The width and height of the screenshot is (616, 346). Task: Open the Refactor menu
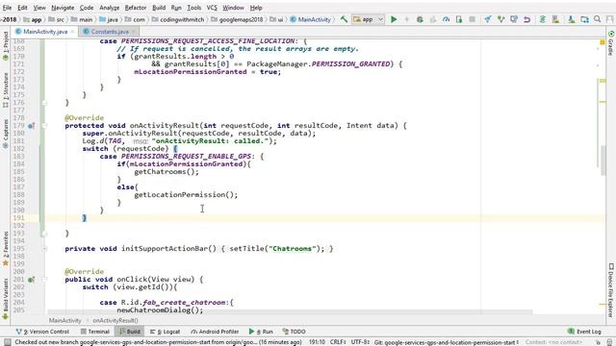tap(136, 8)
